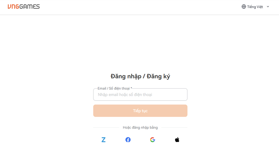Click placeholder text Nhập email hoặc số điện thoại

[125, 95]
